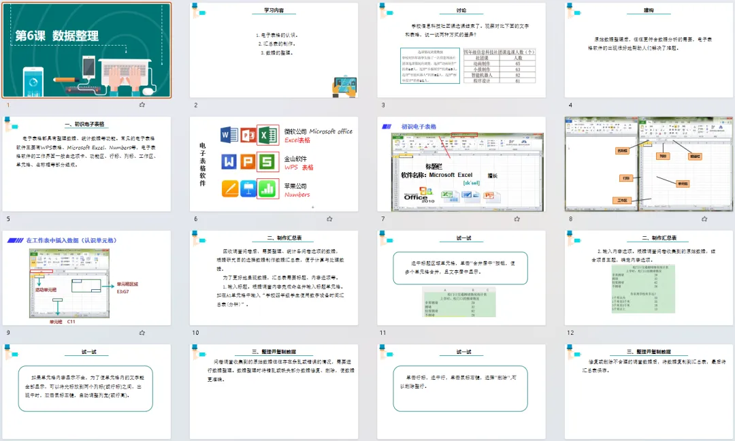Select the 试一试 slide about 调整列宽
Screen dimensions: 735x441
86,392
